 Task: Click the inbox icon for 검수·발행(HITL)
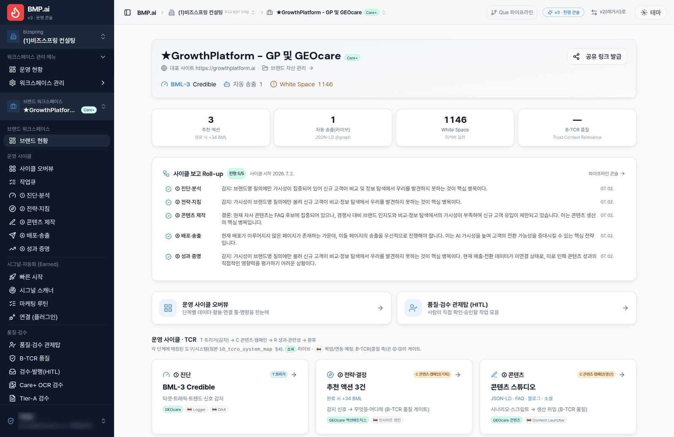(13, 372)
